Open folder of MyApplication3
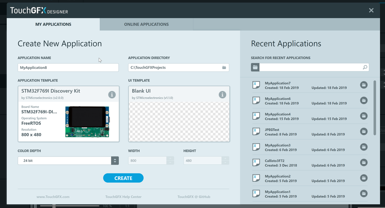The image size is (385, 208). pos(364,147)
